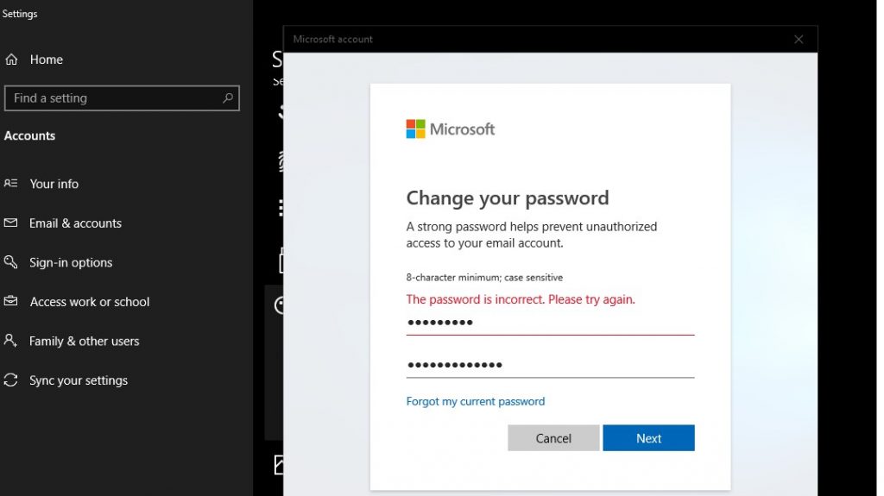Click the Sign-in options key icon
884x496 pixels.
11,262
